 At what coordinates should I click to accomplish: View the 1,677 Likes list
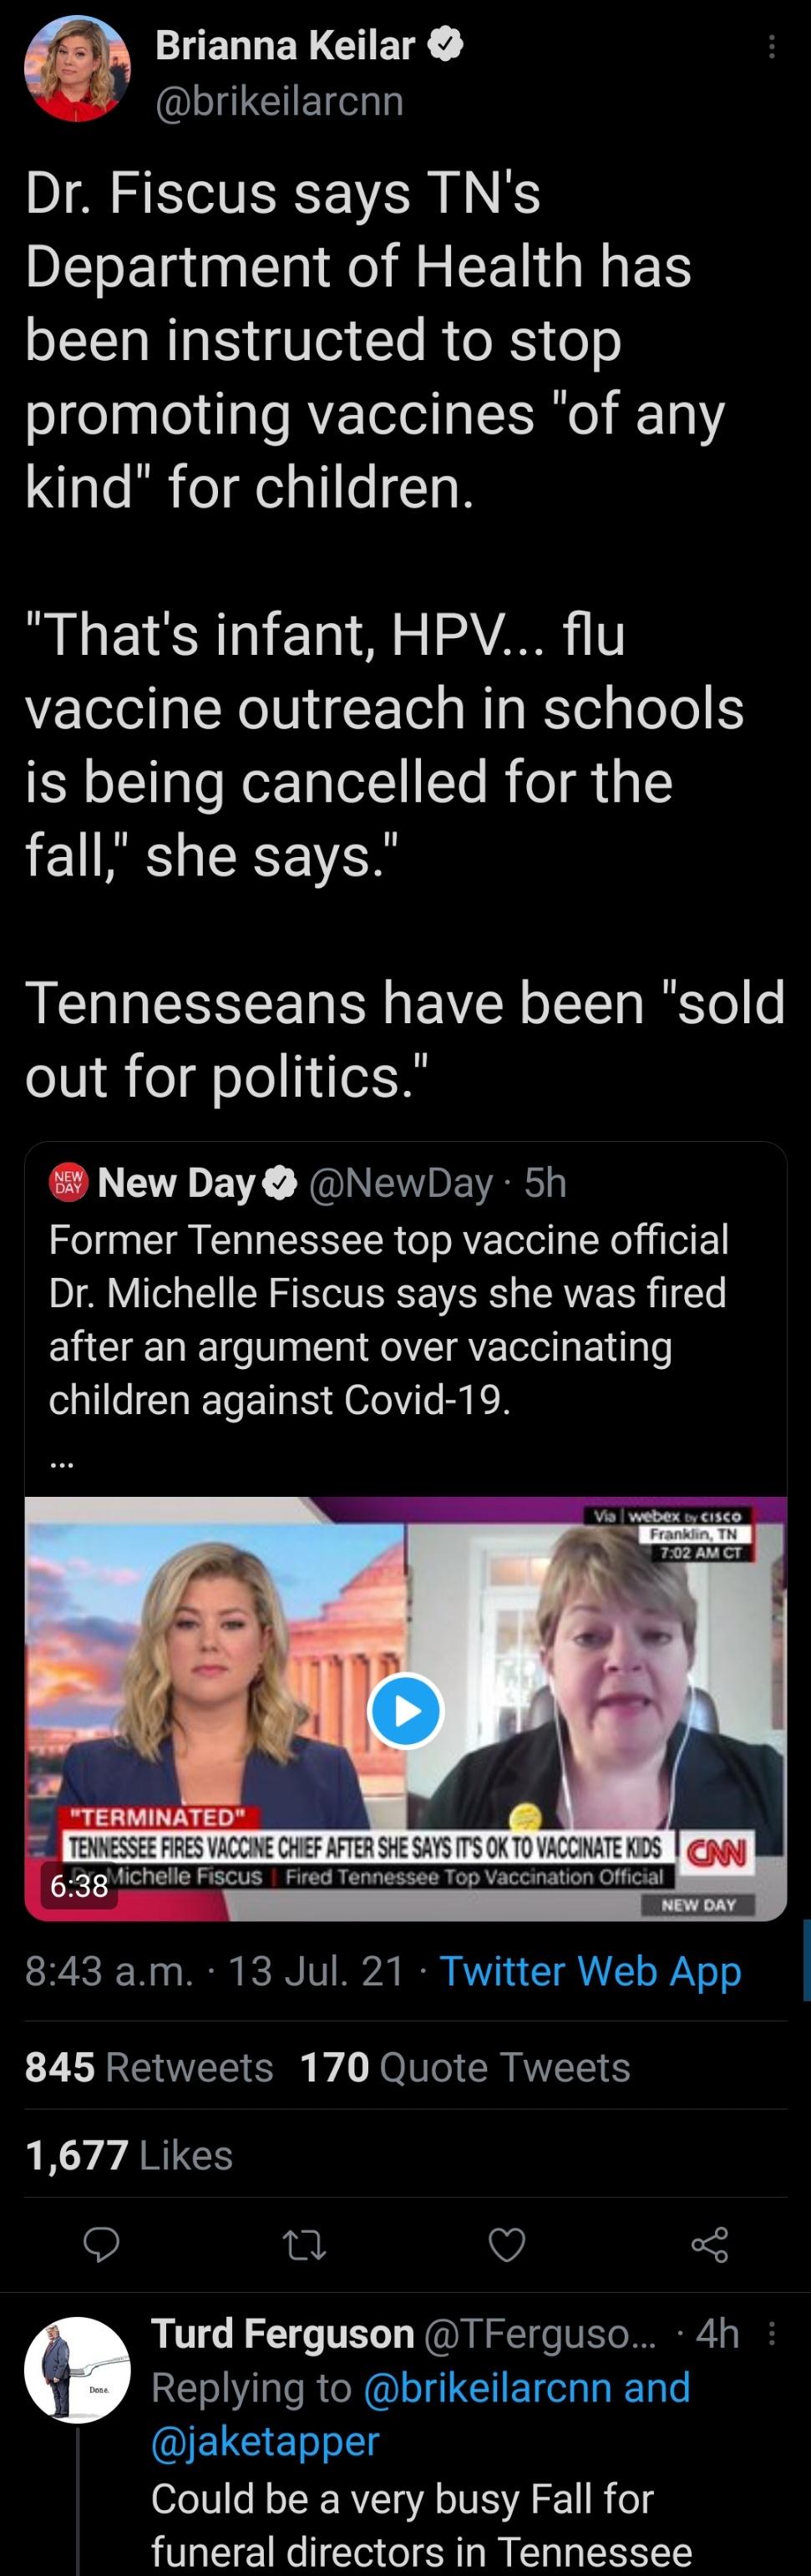[x=129, y=2155]
